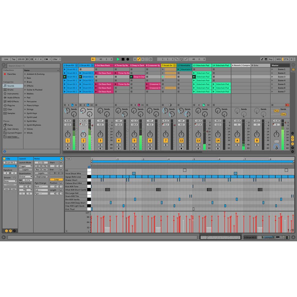
Task: Open the Launch Mode Trigger dropdown
Action: coord(25,166)
